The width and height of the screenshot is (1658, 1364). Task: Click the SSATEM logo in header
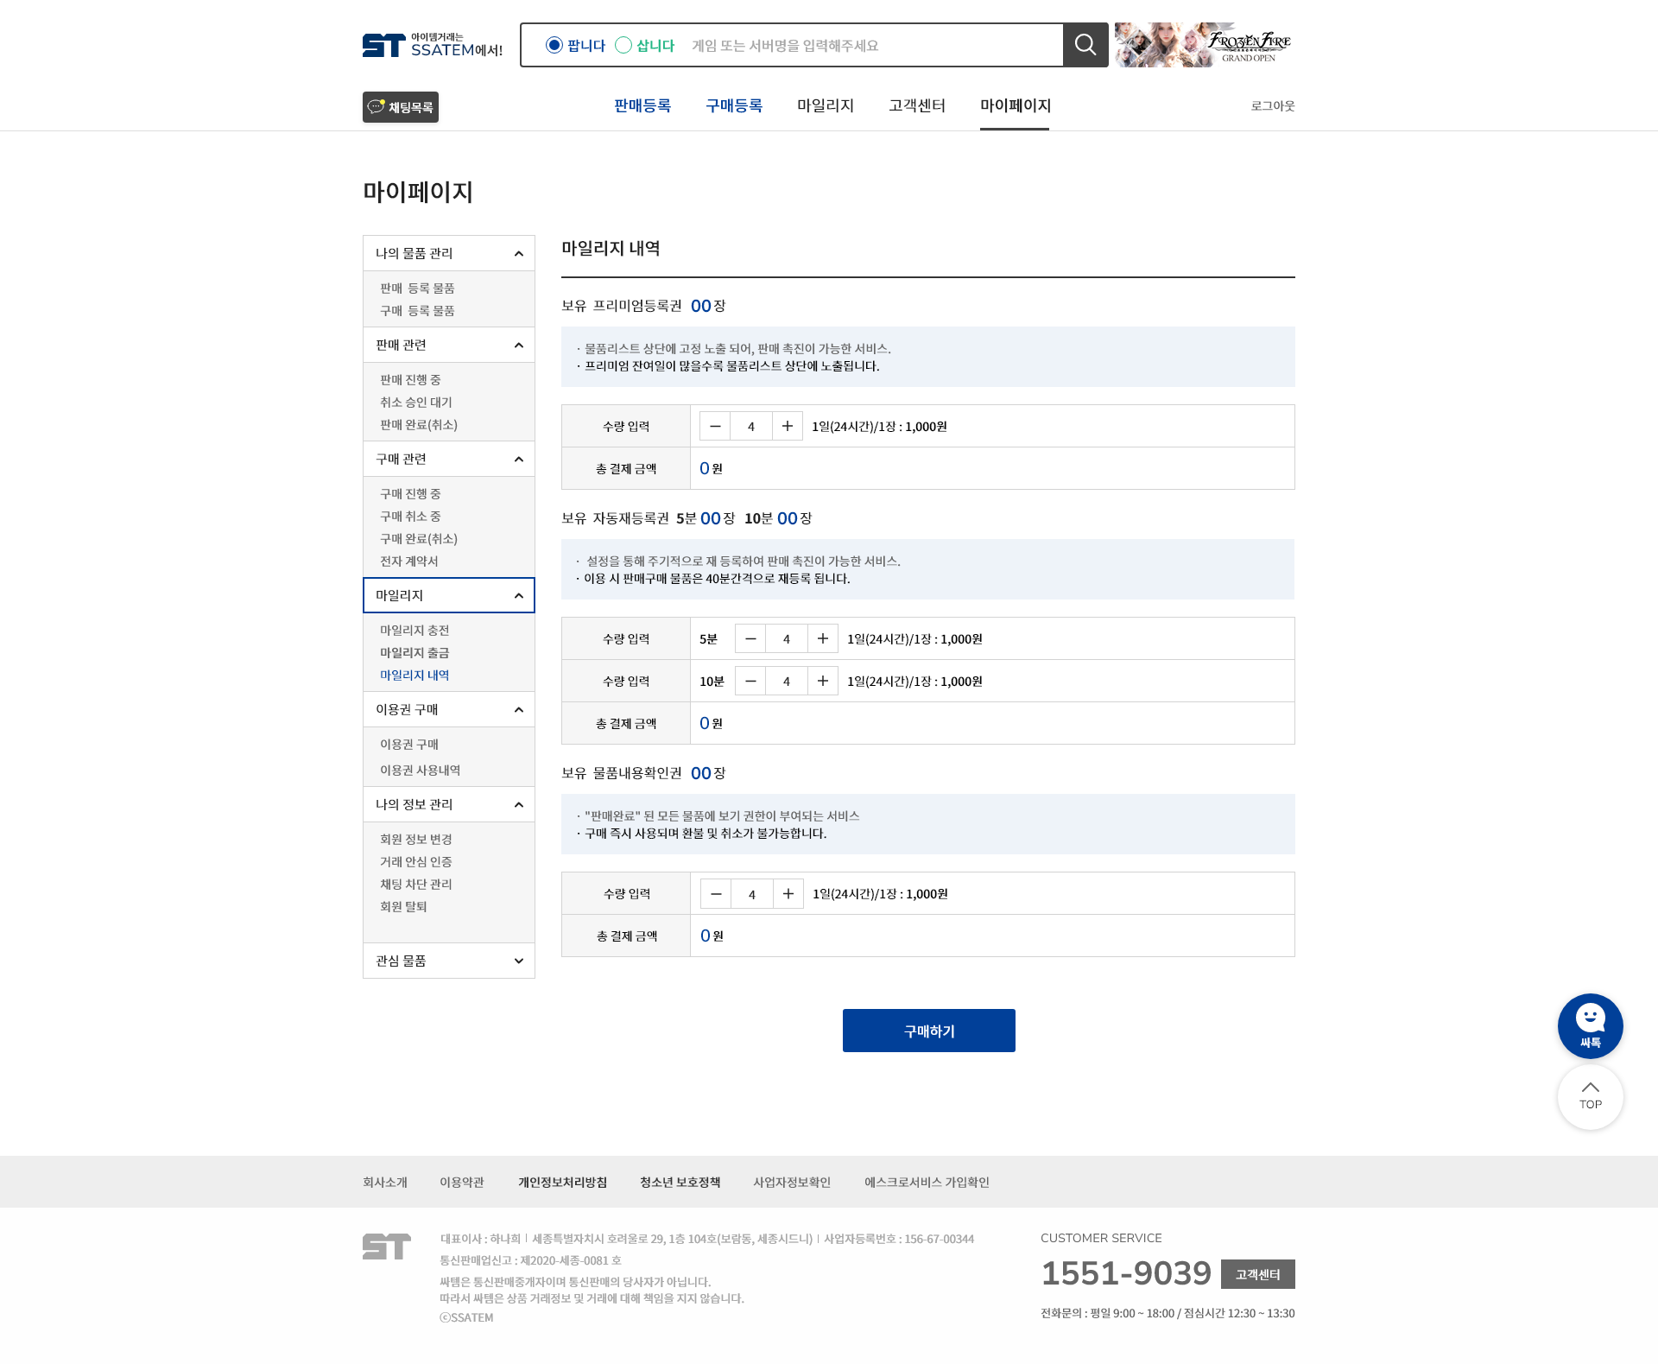[x=433, y=45]
